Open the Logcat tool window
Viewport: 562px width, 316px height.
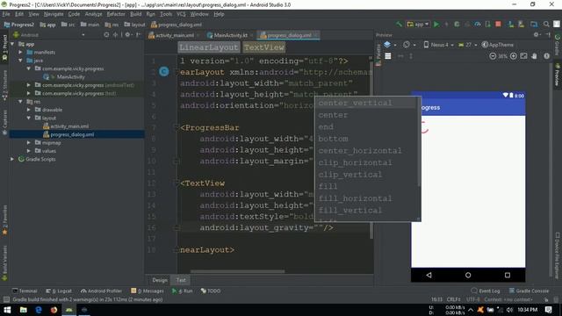(59, 291)
